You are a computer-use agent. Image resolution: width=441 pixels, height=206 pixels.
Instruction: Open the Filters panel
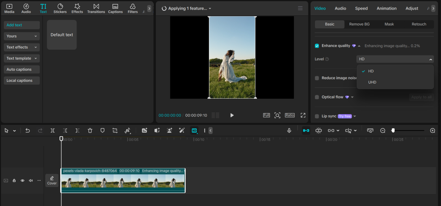(x=132, y=8)
